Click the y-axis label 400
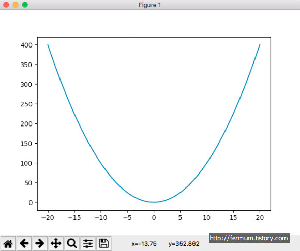This screenshot has height=251, width=300. tap(26, 45)
